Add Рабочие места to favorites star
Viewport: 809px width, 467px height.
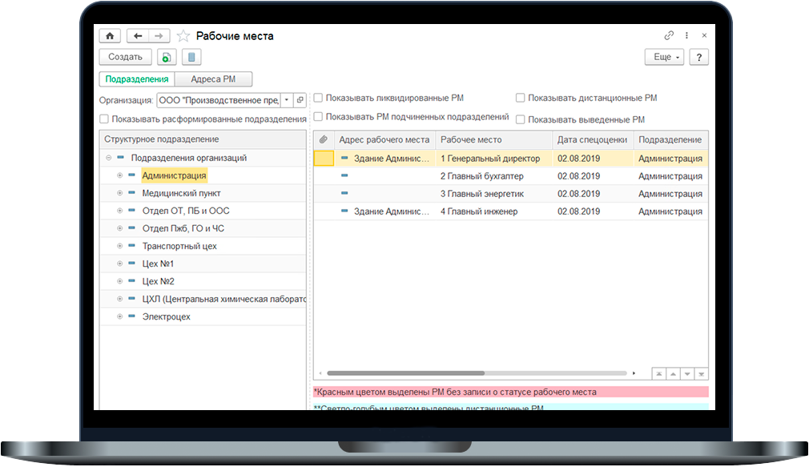tap(183, 35)
